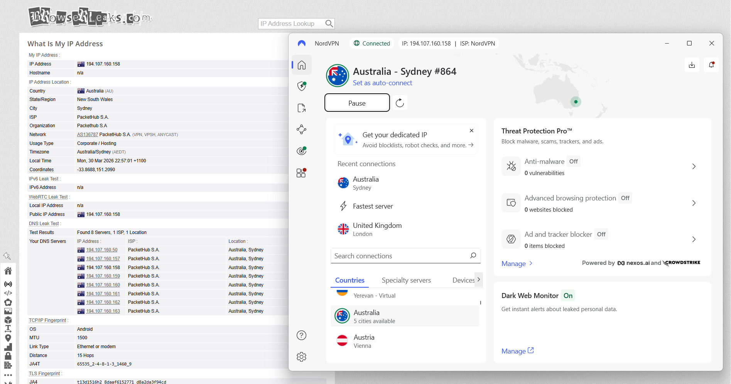Click Set as auto-connect link
This screenshot has width=731, height=384.
[x=382, y=83]
